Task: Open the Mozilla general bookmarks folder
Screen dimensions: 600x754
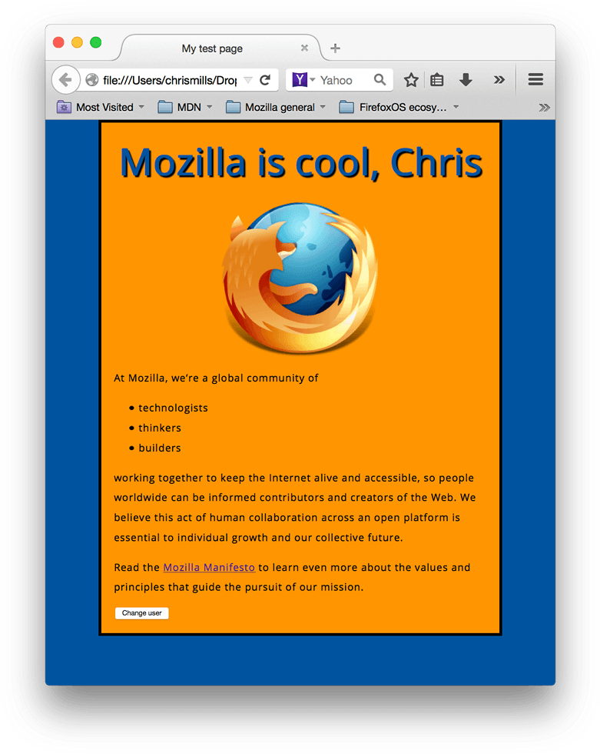Action: pos(276,107)
